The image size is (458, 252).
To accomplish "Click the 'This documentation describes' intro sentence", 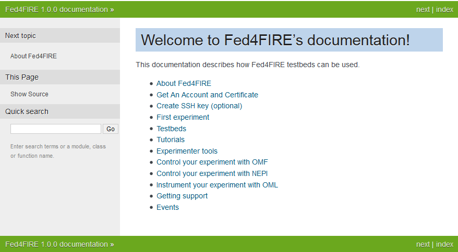I will (x=248, y=65).
